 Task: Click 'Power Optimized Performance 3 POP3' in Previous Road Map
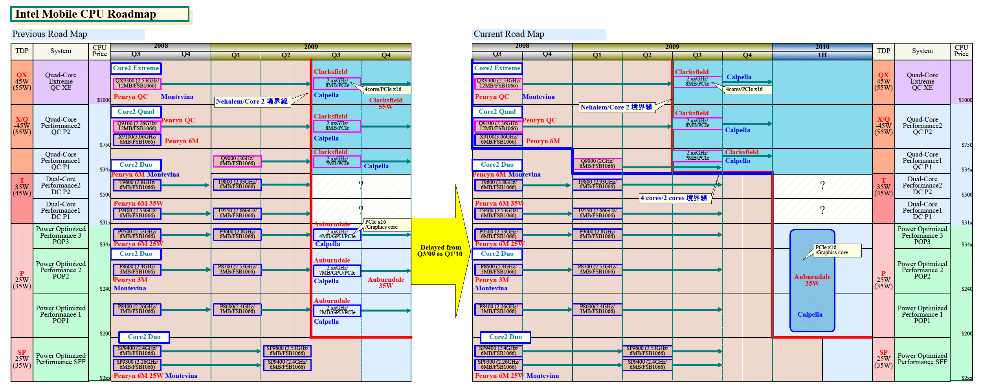(x=61, y=235)
